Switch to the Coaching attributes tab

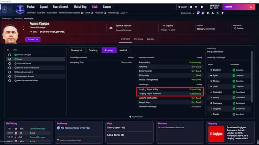pyautogui.click(x=93, y=50)
